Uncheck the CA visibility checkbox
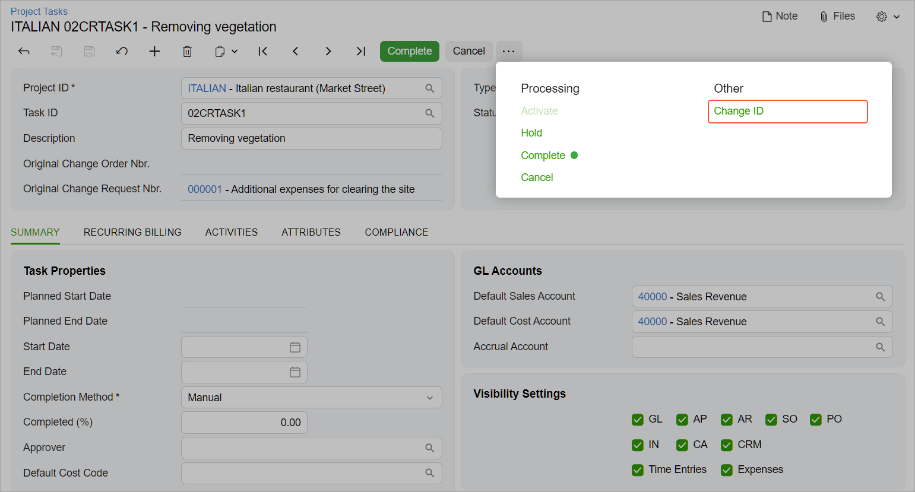Screen dimensions: 915x492 (682, 445)
